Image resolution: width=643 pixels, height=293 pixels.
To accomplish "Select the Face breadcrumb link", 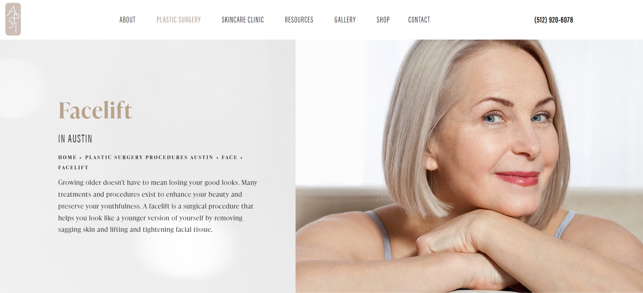I will (x=230, y=157).
